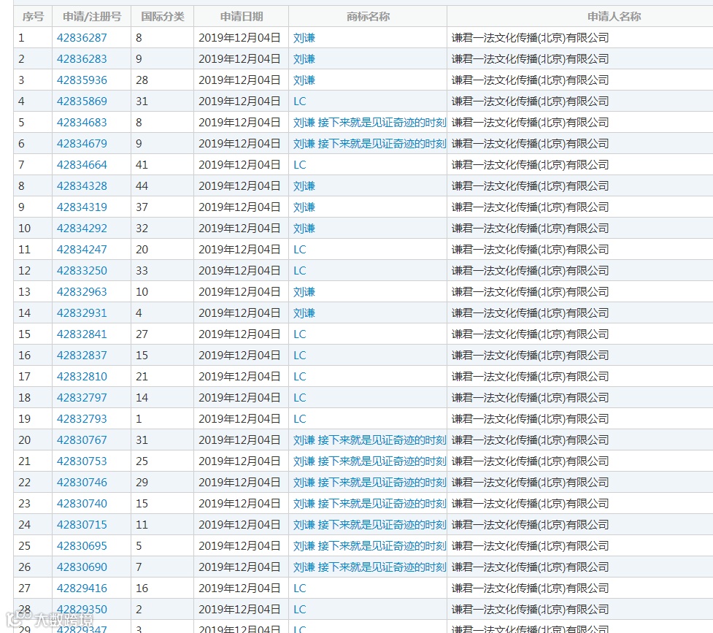
Task: Select class 44 cell in row 8
Action: click(x=162, y=186)
